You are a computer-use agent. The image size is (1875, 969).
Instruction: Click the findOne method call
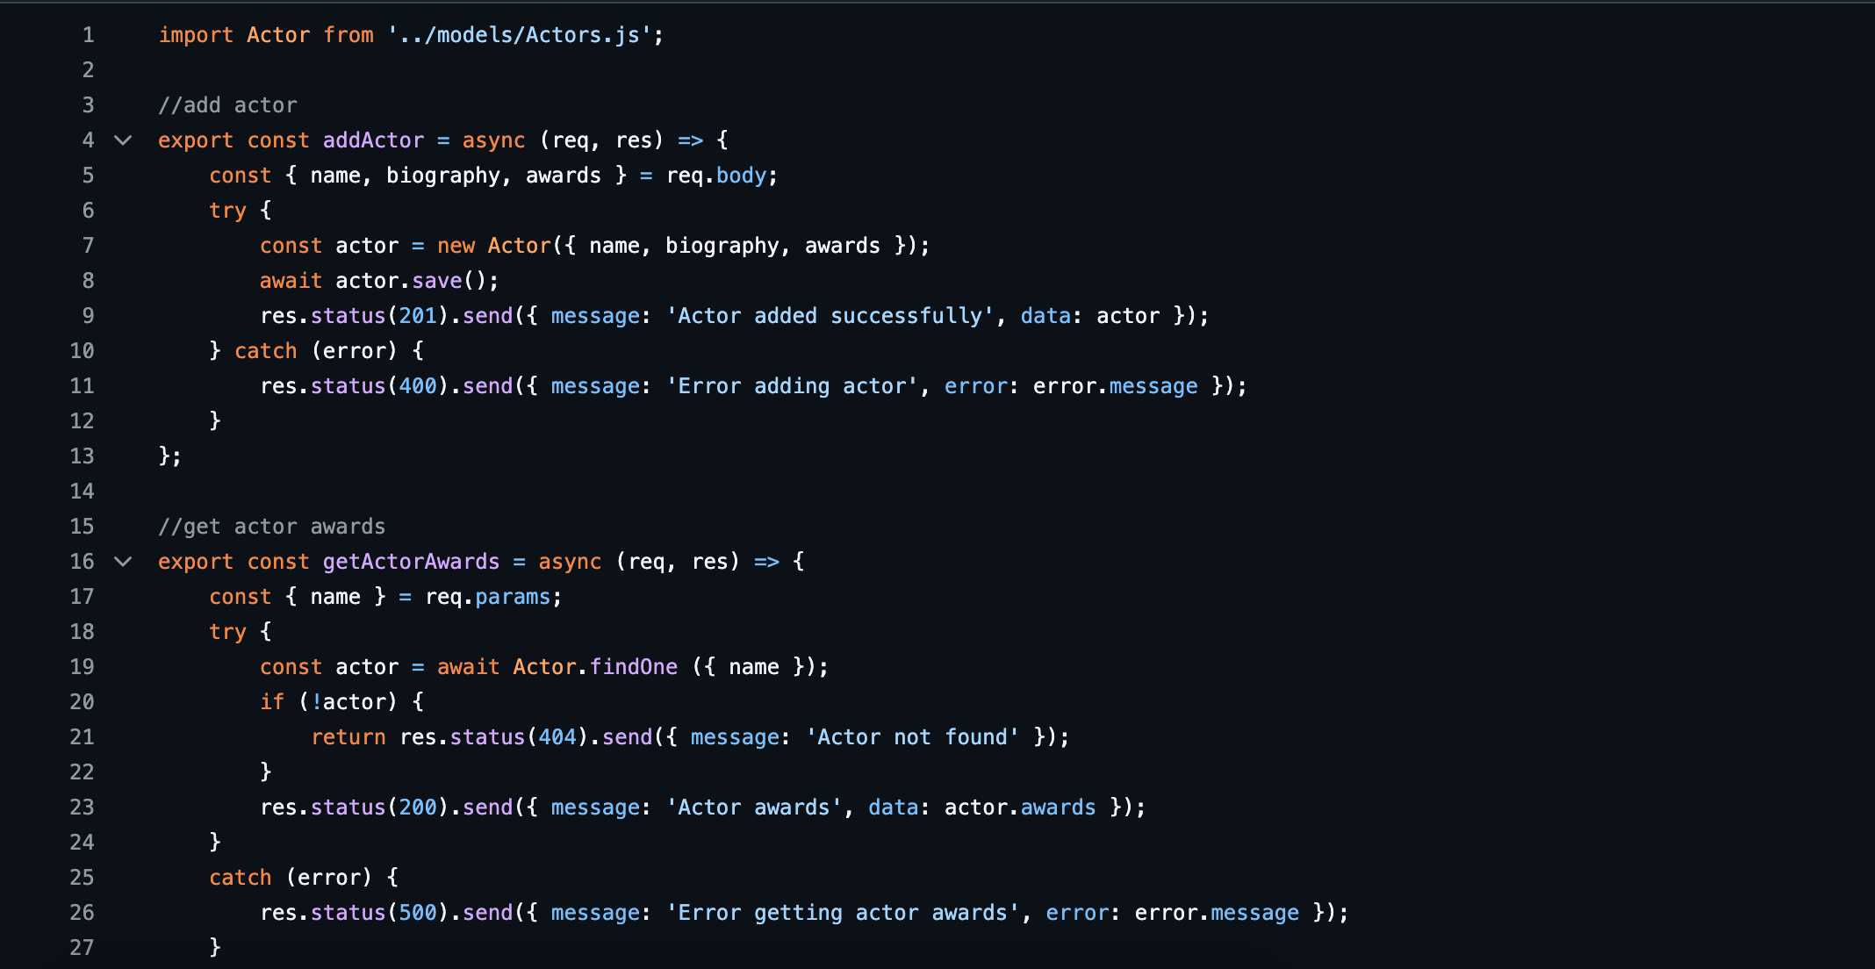633,667
